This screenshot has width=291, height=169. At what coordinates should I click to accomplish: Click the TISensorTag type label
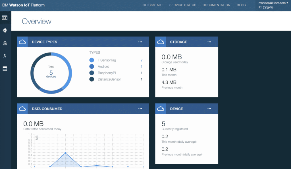[x=107, y=60]
